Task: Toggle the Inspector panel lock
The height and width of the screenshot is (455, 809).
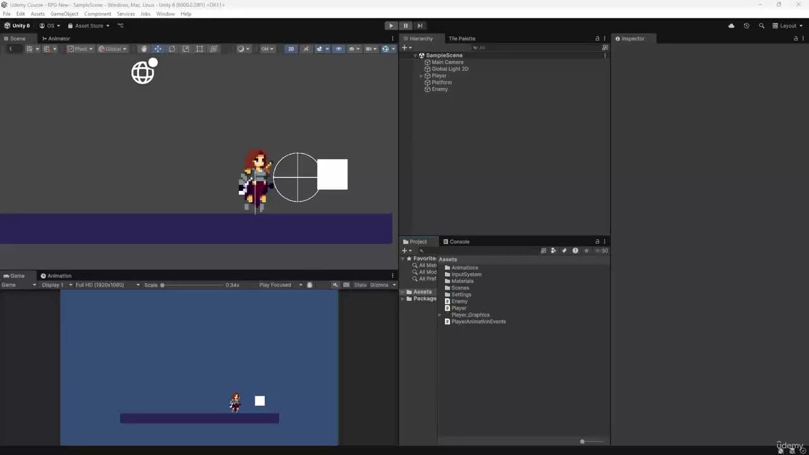Action: click(796, 39)
